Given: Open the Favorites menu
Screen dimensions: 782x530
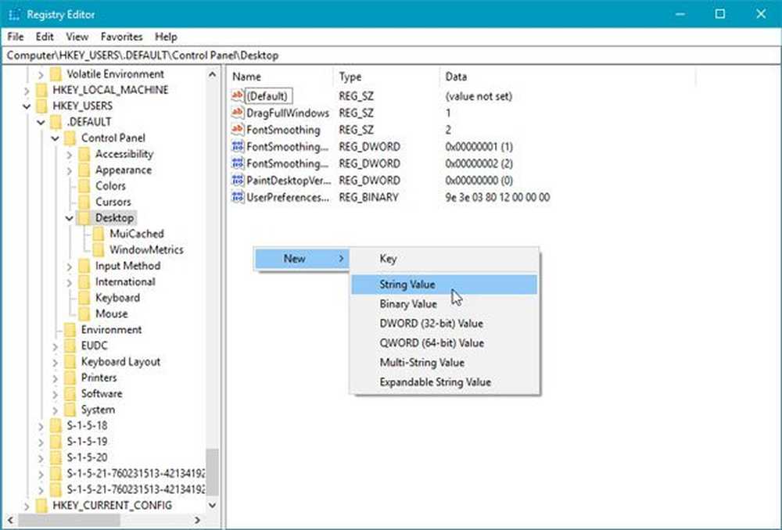Looking at the screenshot, I should pyautogui.click(x=121, y=37).
